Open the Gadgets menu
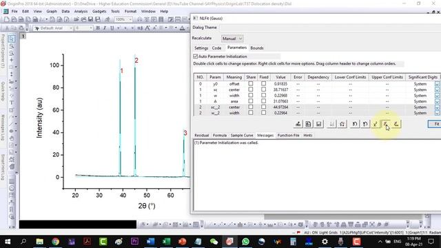This screenshot has width=441, height=248. click(x=99, y=11)
